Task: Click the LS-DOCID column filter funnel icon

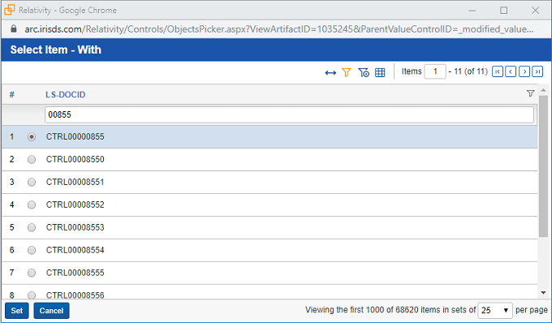Action: coord(530,93)
